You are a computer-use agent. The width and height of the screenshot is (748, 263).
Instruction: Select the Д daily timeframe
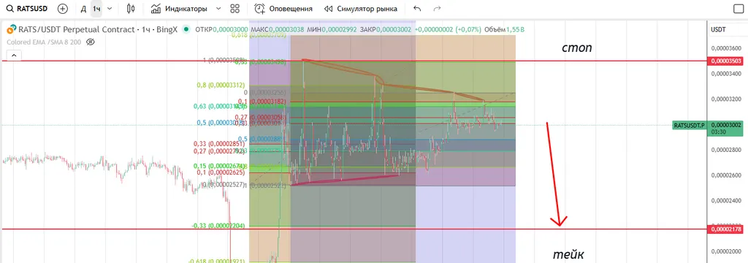click(x=83, y=9)
